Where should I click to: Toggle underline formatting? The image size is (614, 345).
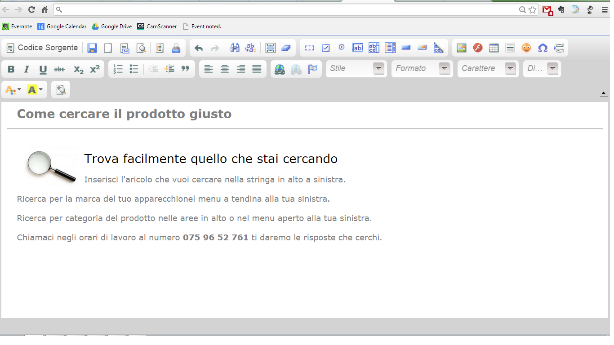pos(43,69)
